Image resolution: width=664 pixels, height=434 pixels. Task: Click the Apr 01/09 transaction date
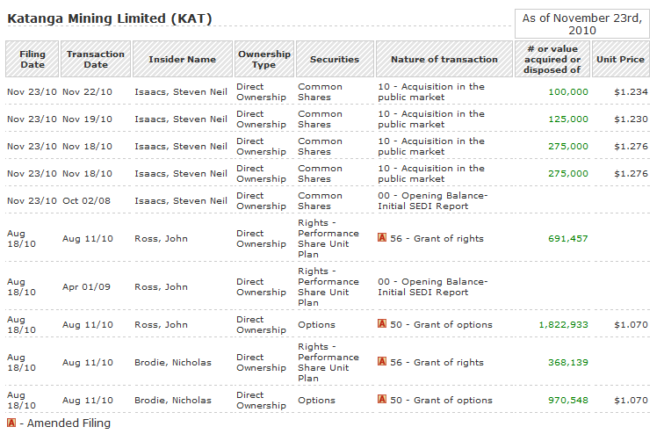pyautogui.click(x=86, y=287)
